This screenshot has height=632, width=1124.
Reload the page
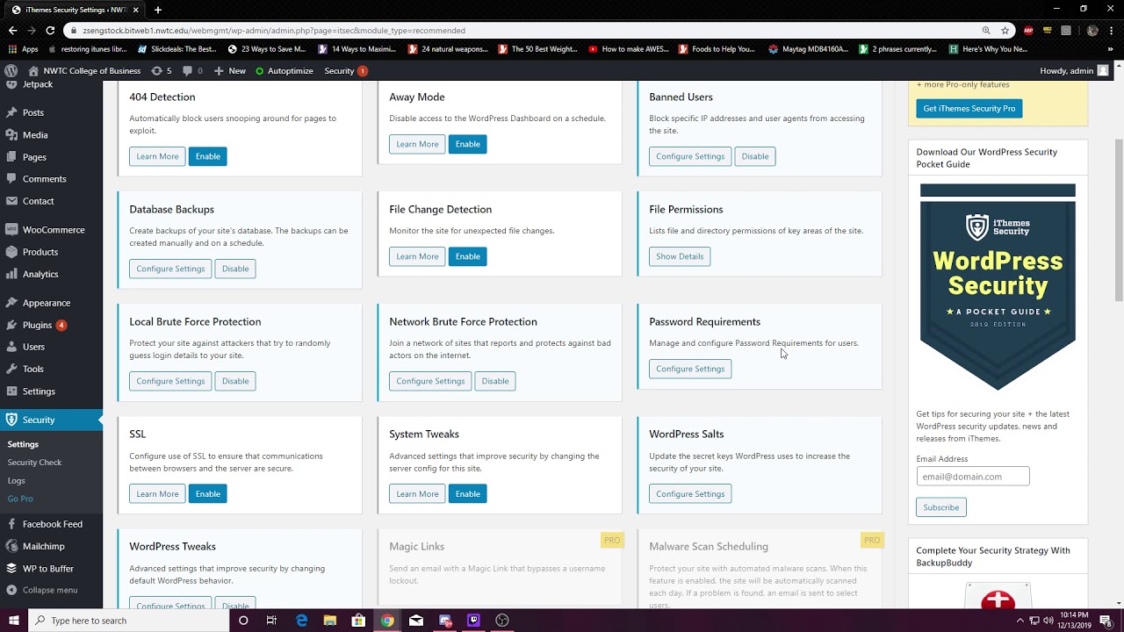coord(50,30)
